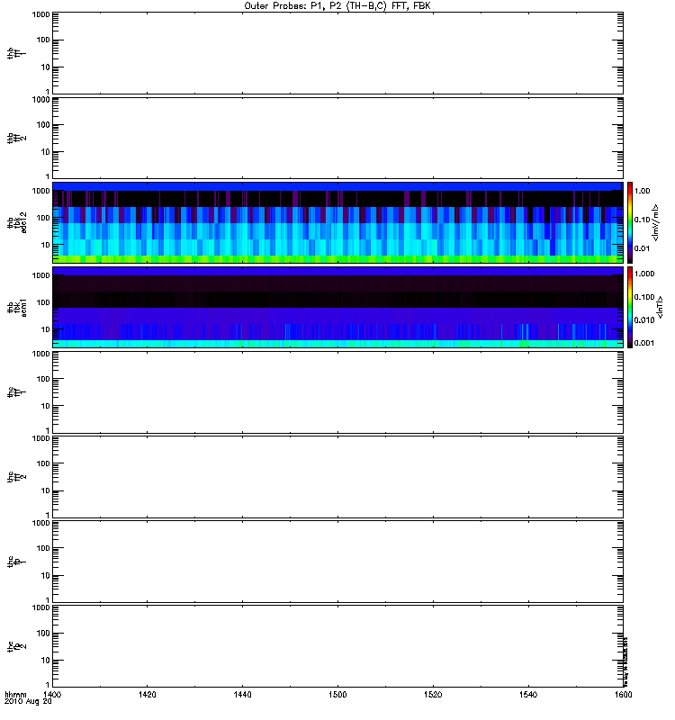Click the thb fbk scm1 spectrogram panel
Image resolution: width=675 pixels, height=720 pixels.
337,307
